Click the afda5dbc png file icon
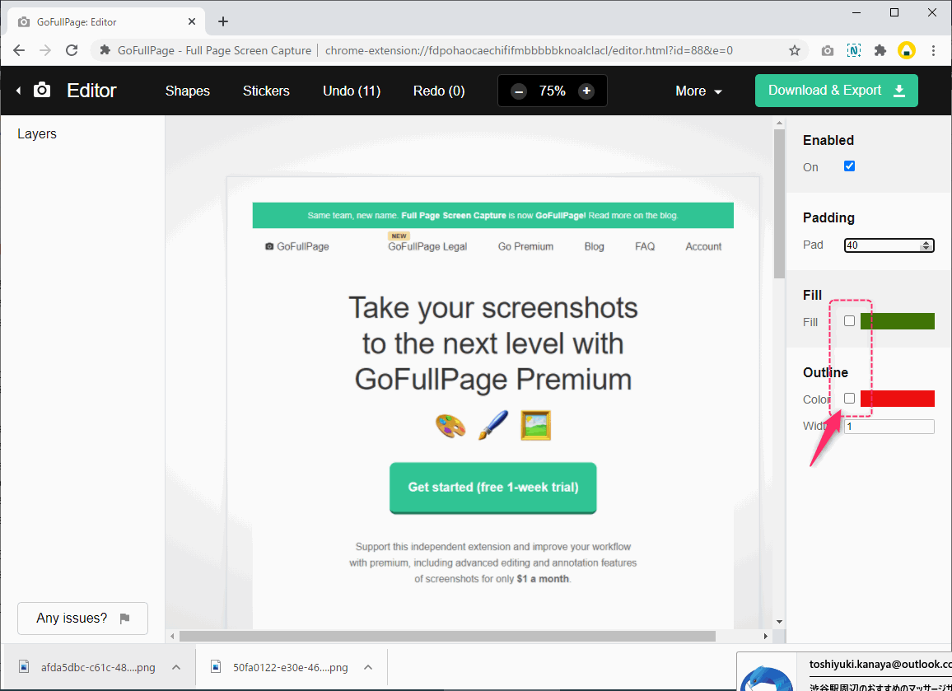 (24, 667)
